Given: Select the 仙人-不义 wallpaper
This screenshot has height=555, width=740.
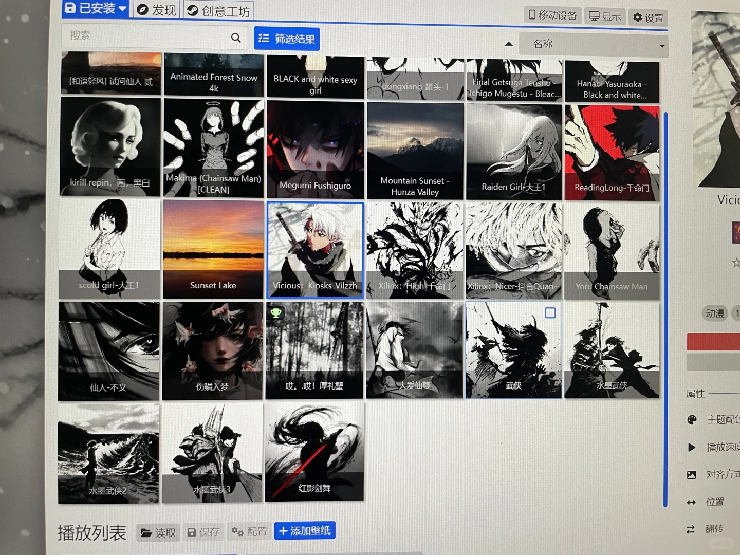Looking at the screenshot, I should [x=108, y=351].
